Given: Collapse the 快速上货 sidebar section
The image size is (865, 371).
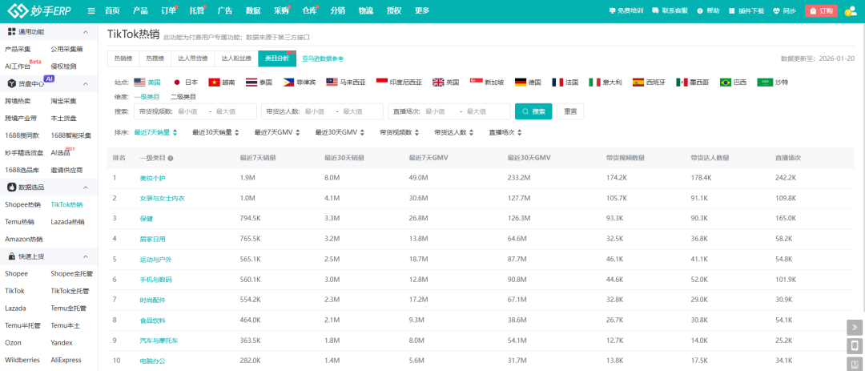Looking at the screenshot, I should coord(85,256).
